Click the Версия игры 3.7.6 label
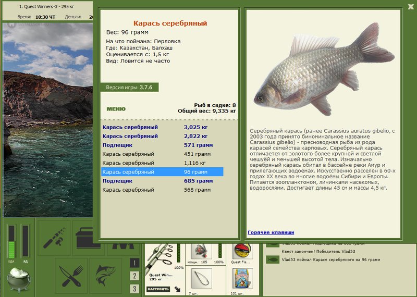Viewport: 417px width, 297px height. (129, 88)
